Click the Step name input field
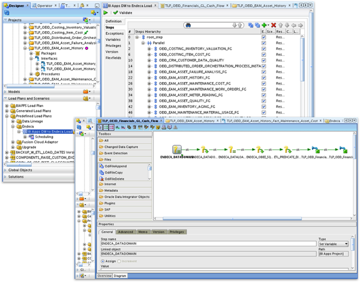 pyautogui.click(x=208, y=244)
